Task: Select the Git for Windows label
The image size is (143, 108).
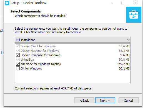Action: pyautogui.click(x=31, y=68)
